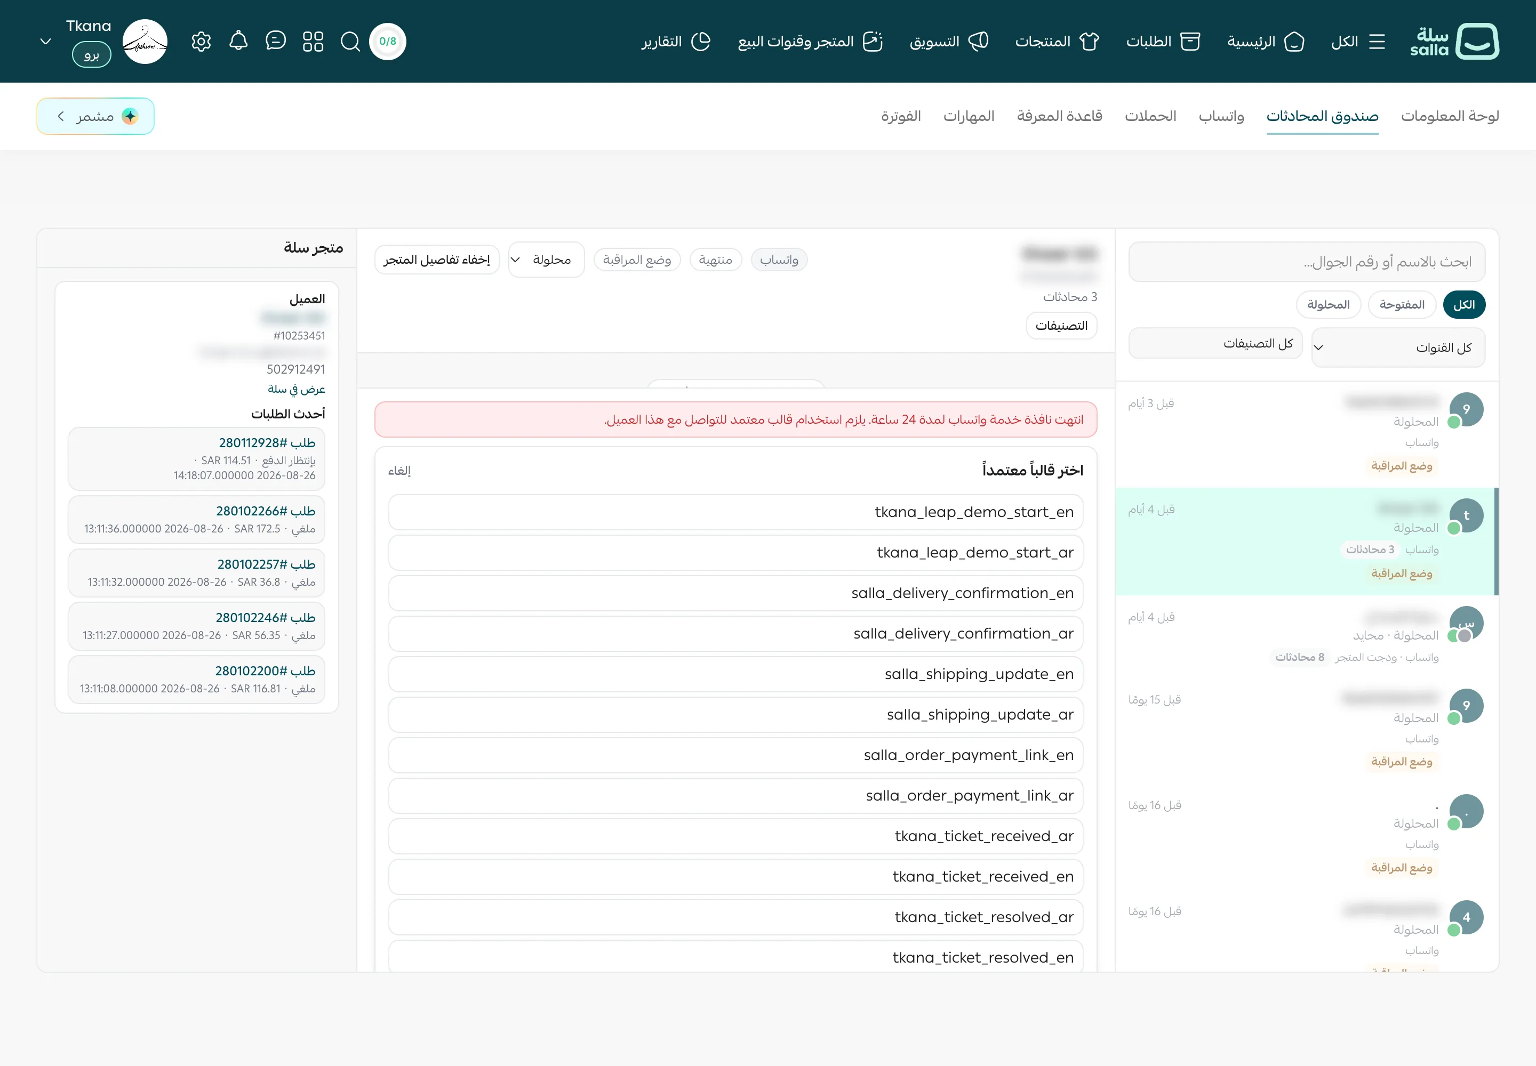Click the التصنيفات button
The height and width of the screenshot is (1066, 1536).
[x=1061, y=326]
